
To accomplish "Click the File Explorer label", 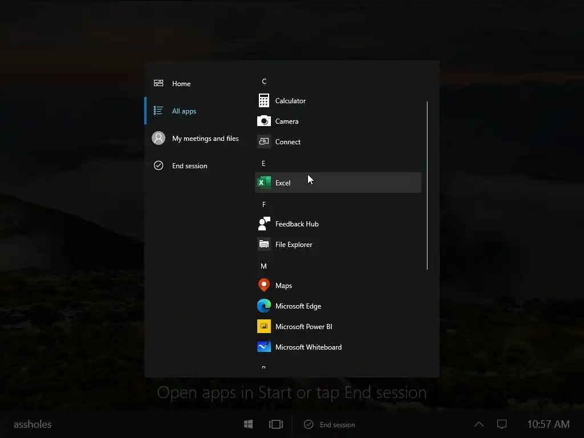I will tap(294, 245).
